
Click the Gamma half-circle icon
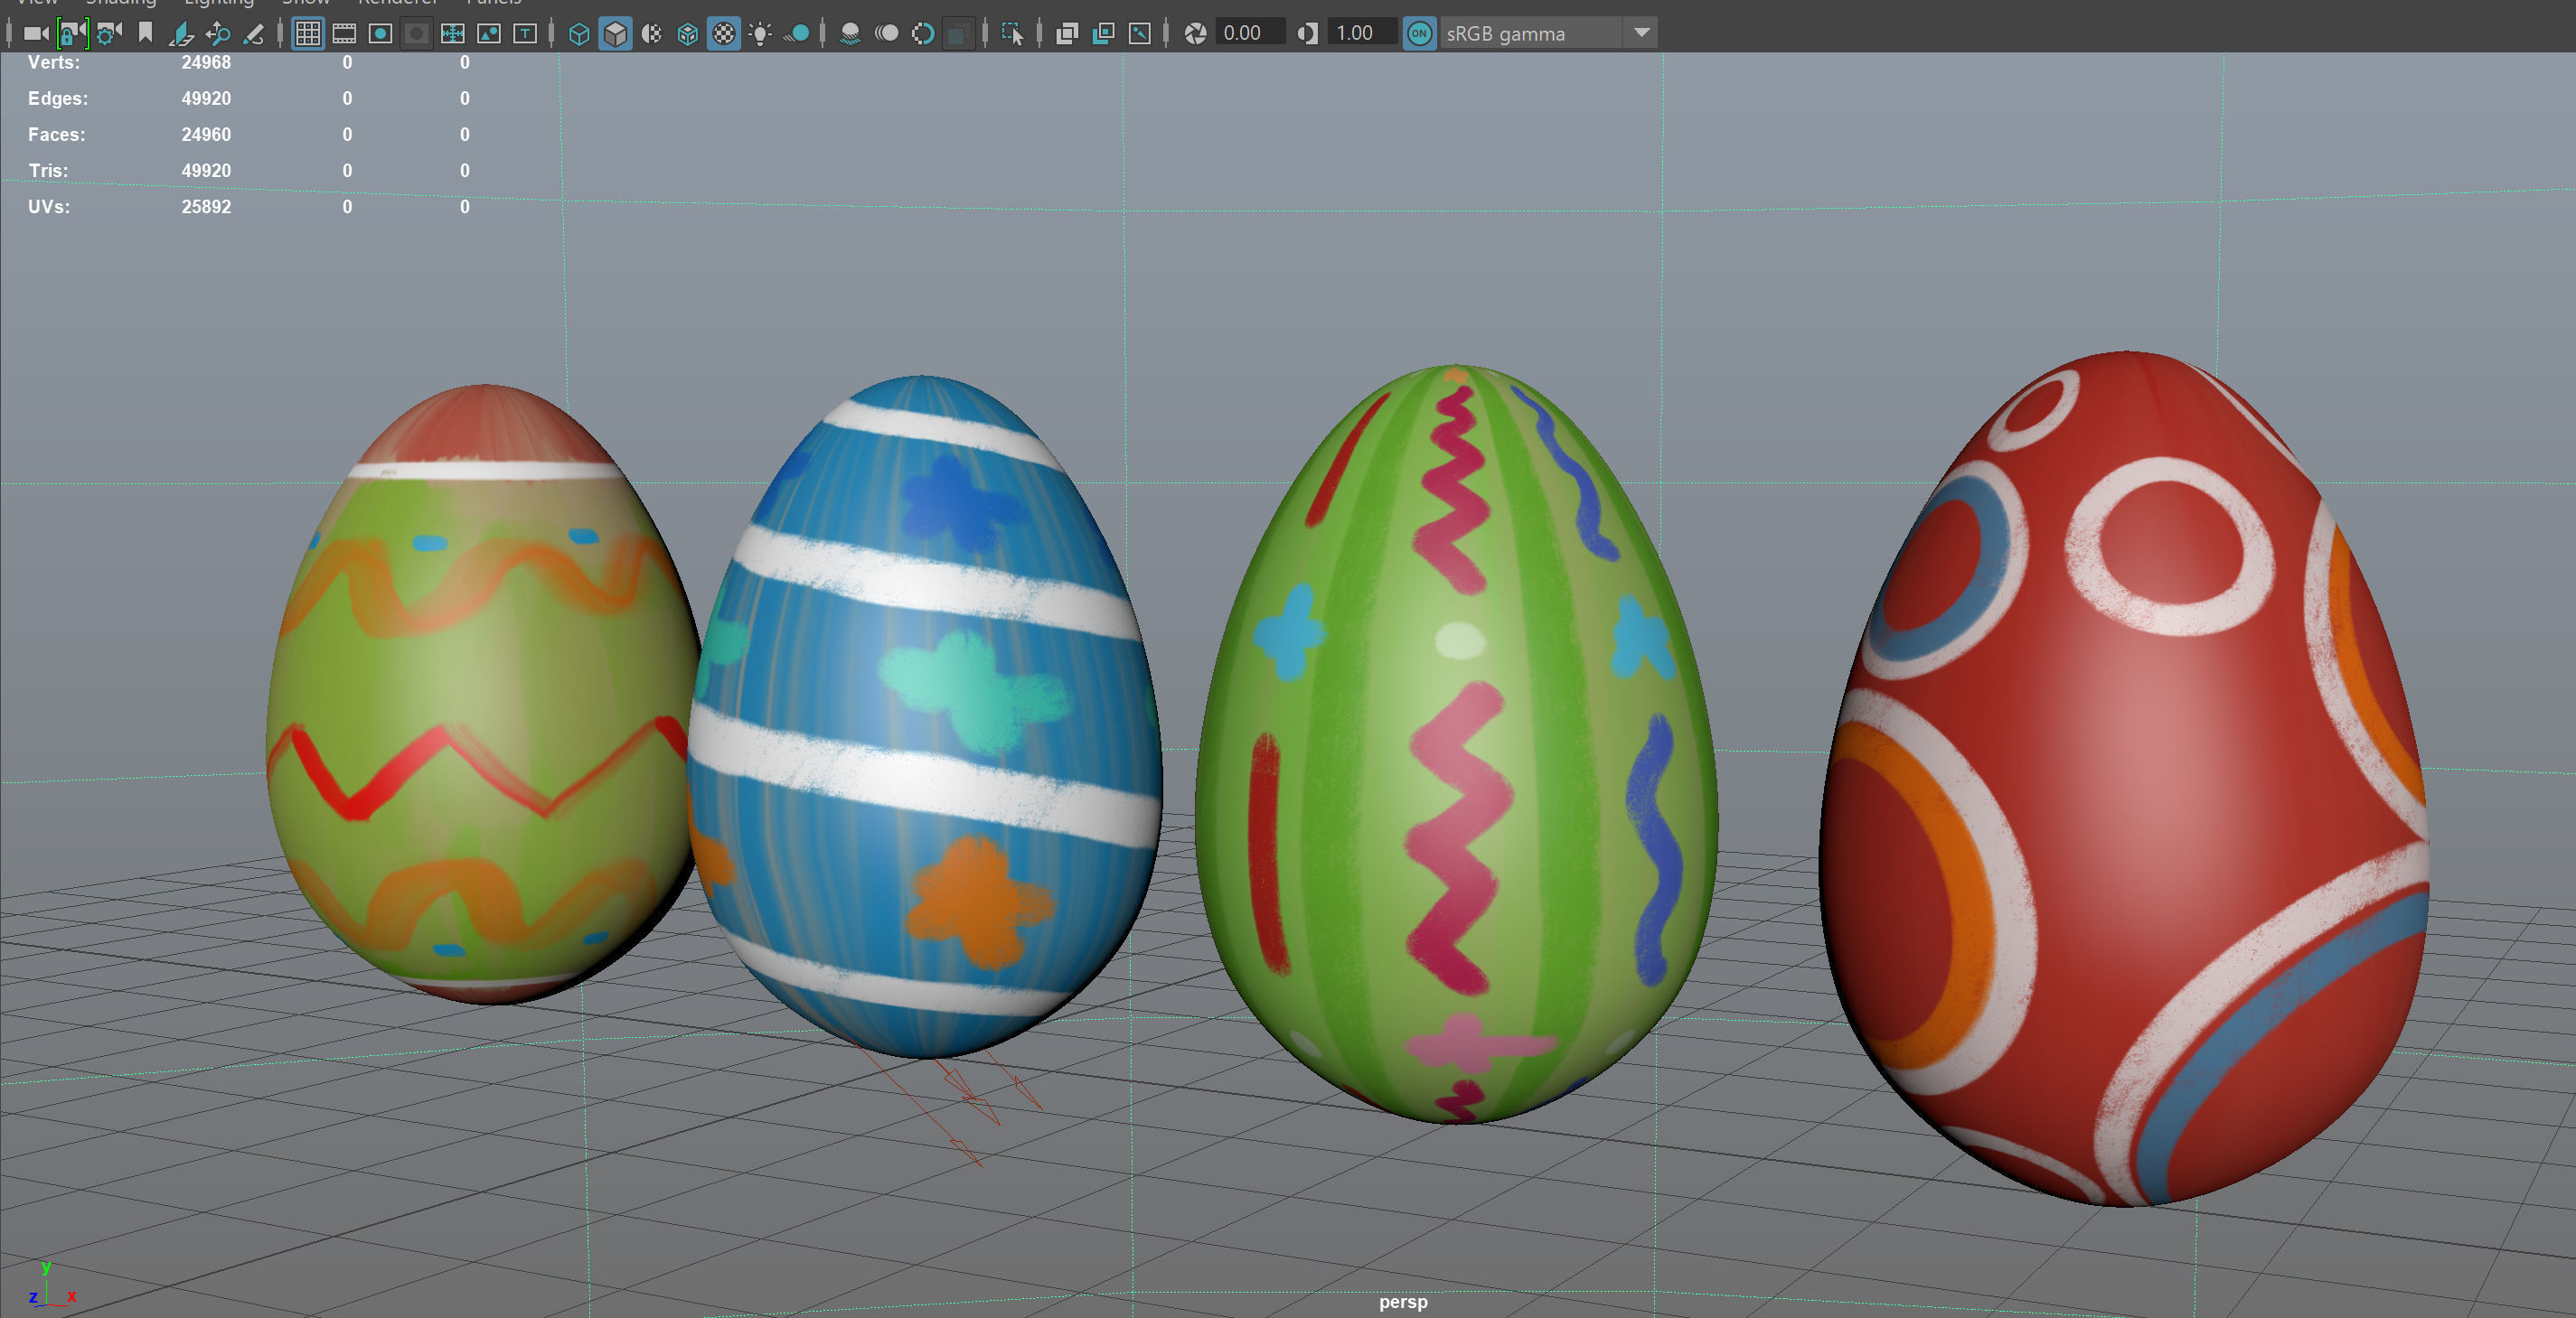click(1307, 33)
